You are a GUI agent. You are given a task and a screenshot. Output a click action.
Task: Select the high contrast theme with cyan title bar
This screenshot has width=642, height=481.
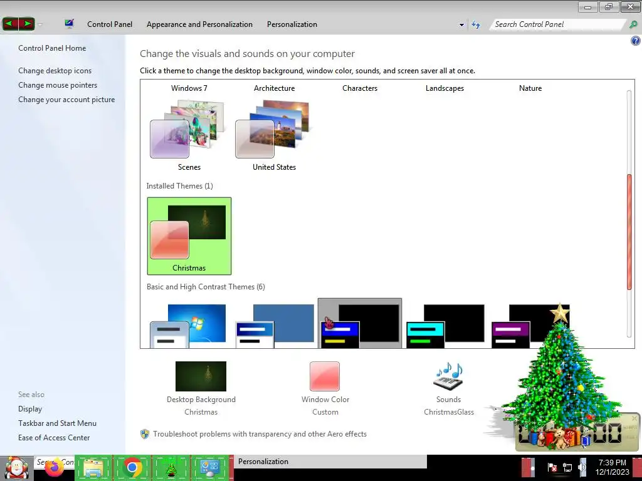point(445,325)
